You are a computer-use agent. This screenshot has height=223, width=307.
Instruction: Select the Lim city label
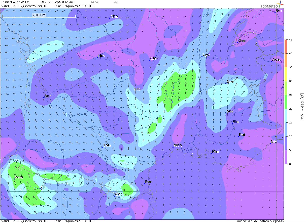pyautogui.click(x=101, y=56)
